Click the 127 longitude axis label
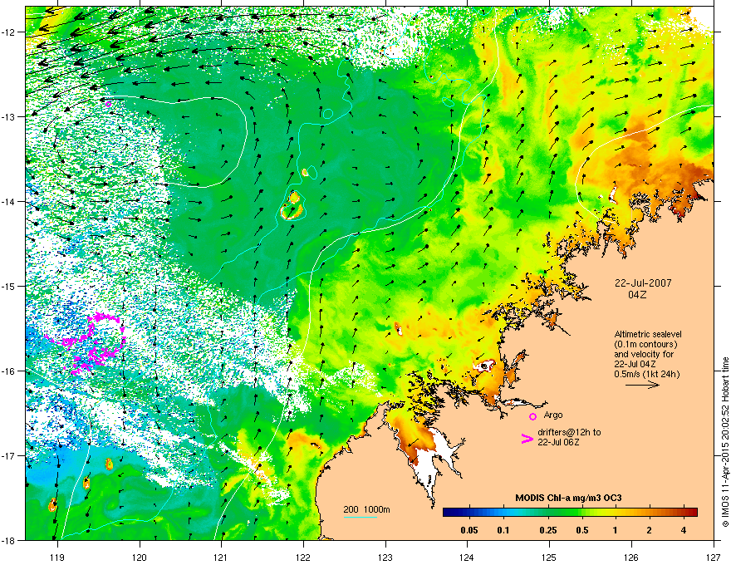This screenshot has width=731, height=565. tap(714, 557)
